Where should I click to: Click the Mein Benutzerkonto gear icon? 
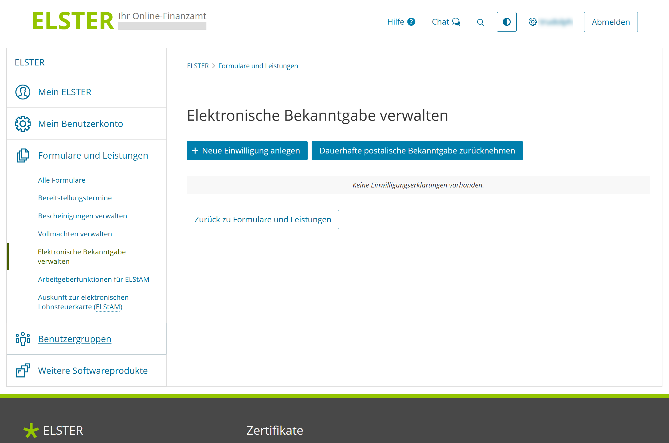(x=23, y=124)
